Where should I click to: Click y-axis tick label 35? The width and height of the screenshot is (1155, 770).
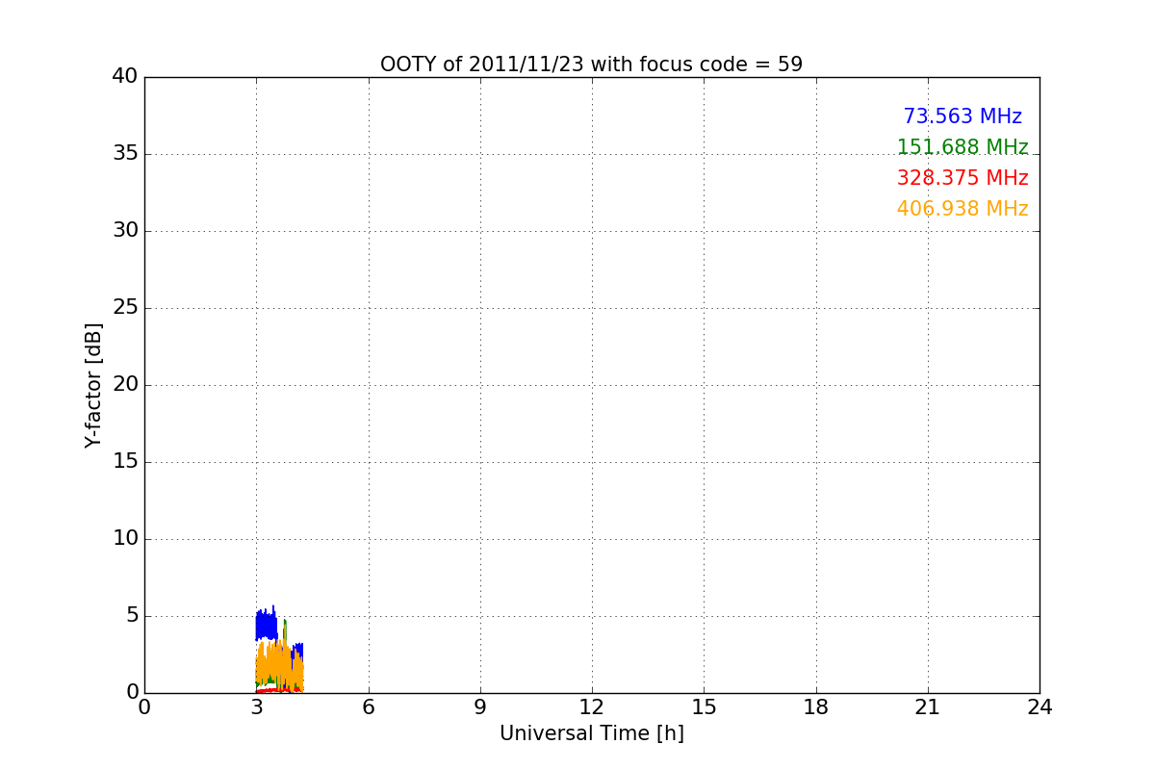point(125,154)
